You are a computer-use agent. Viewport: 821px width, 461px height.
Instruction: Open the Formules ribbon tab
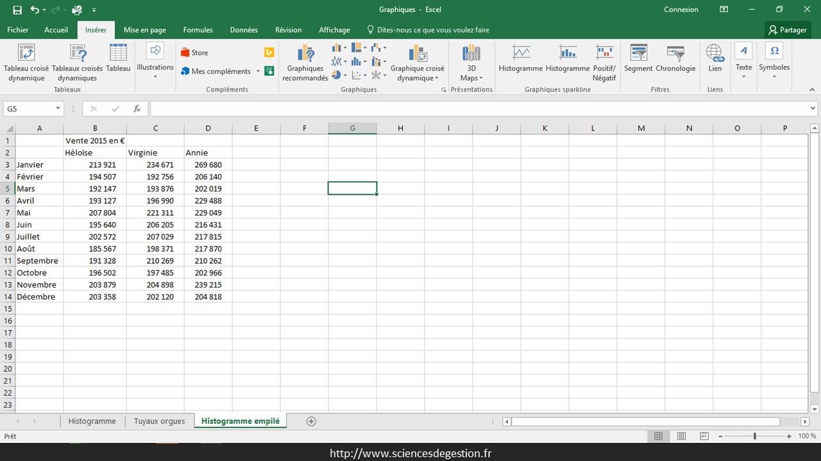click(x=198, y=30)
